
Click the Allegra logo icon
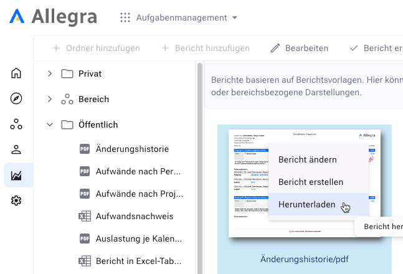click(x=17, y=17)
